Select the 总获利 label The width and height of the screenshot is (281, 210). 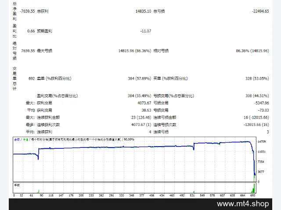[43, 11]
